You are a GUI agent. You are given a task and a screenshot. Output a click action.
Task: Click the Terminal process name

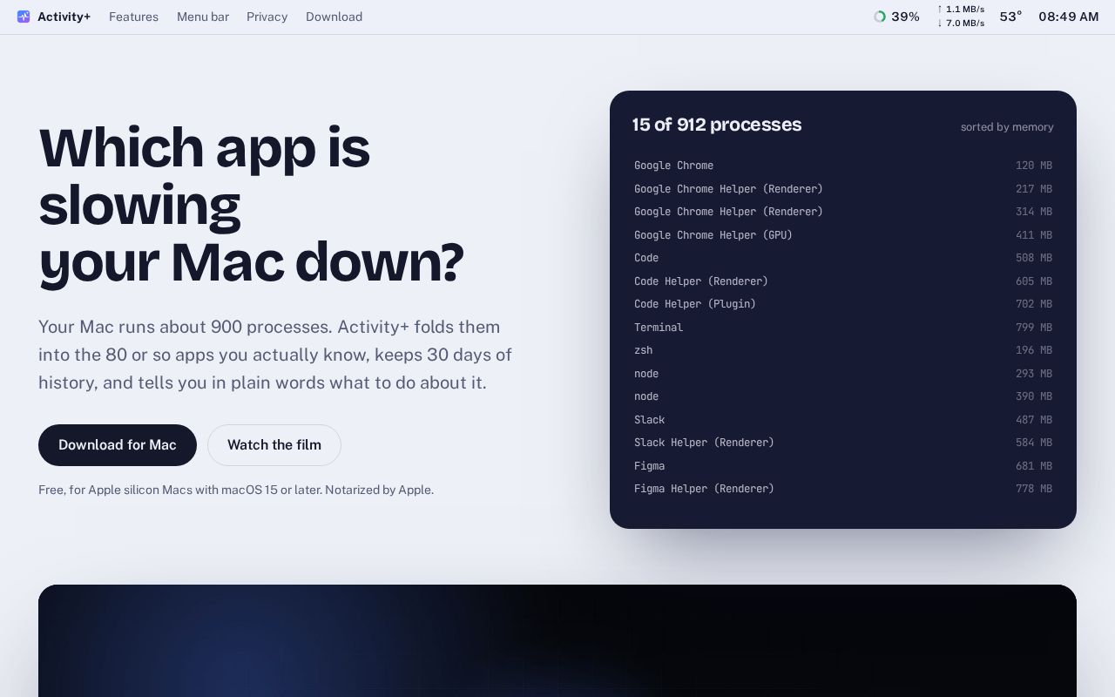click(x=659, y=328)
